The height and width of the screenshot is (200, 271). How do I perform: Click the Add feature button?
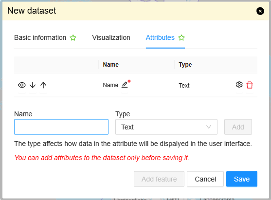click(x=159, y=179)
